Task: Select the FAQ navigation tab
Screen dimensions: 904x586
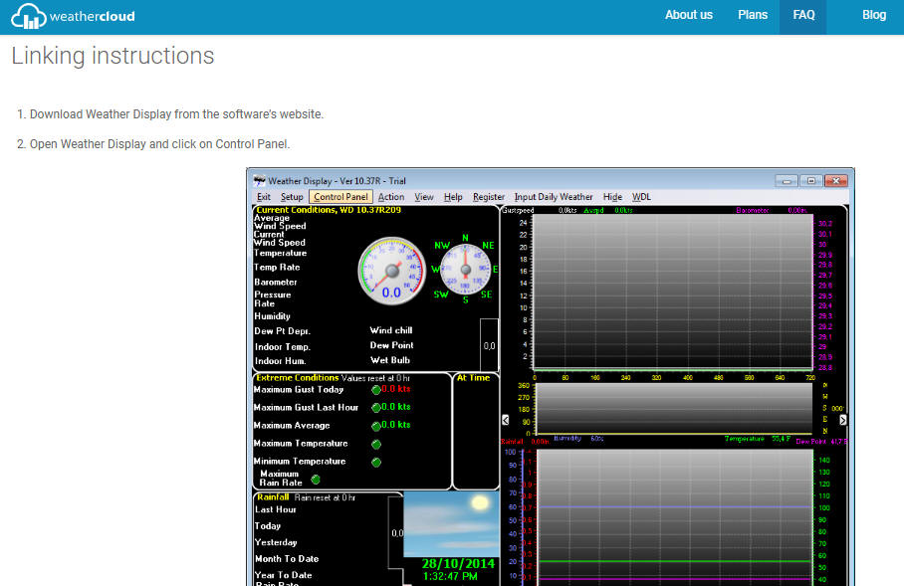Action: (803, 15)
